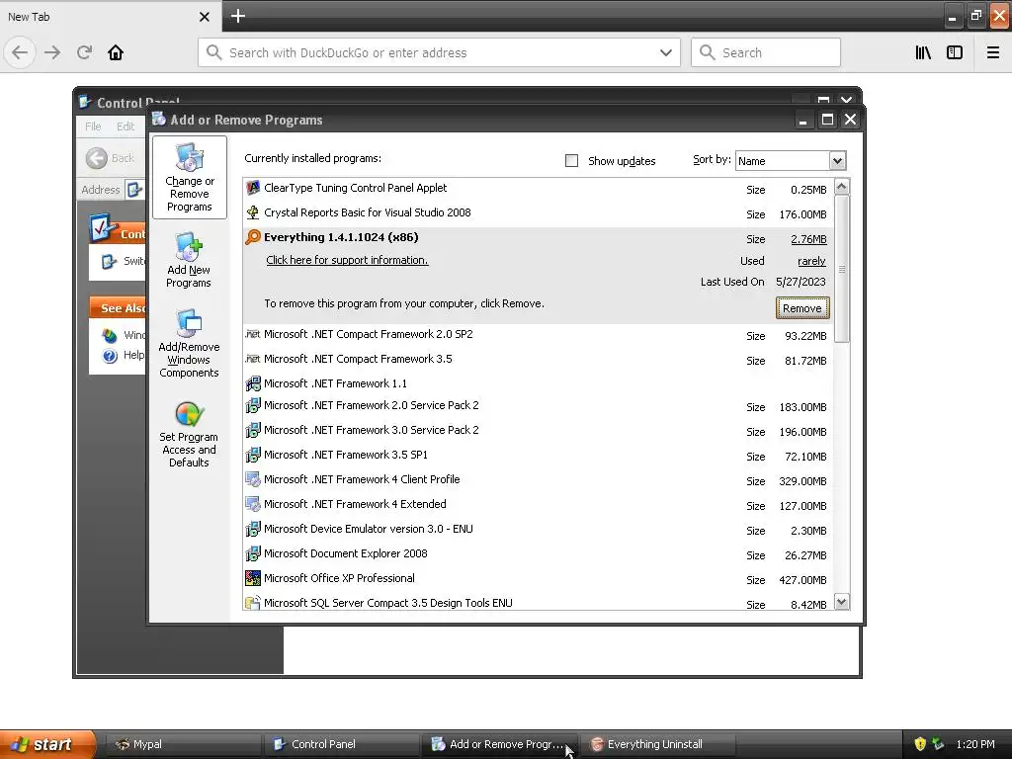Enable the Show updates checkbox
This screenshot has height=759, width=1012.
click(572, 161)
